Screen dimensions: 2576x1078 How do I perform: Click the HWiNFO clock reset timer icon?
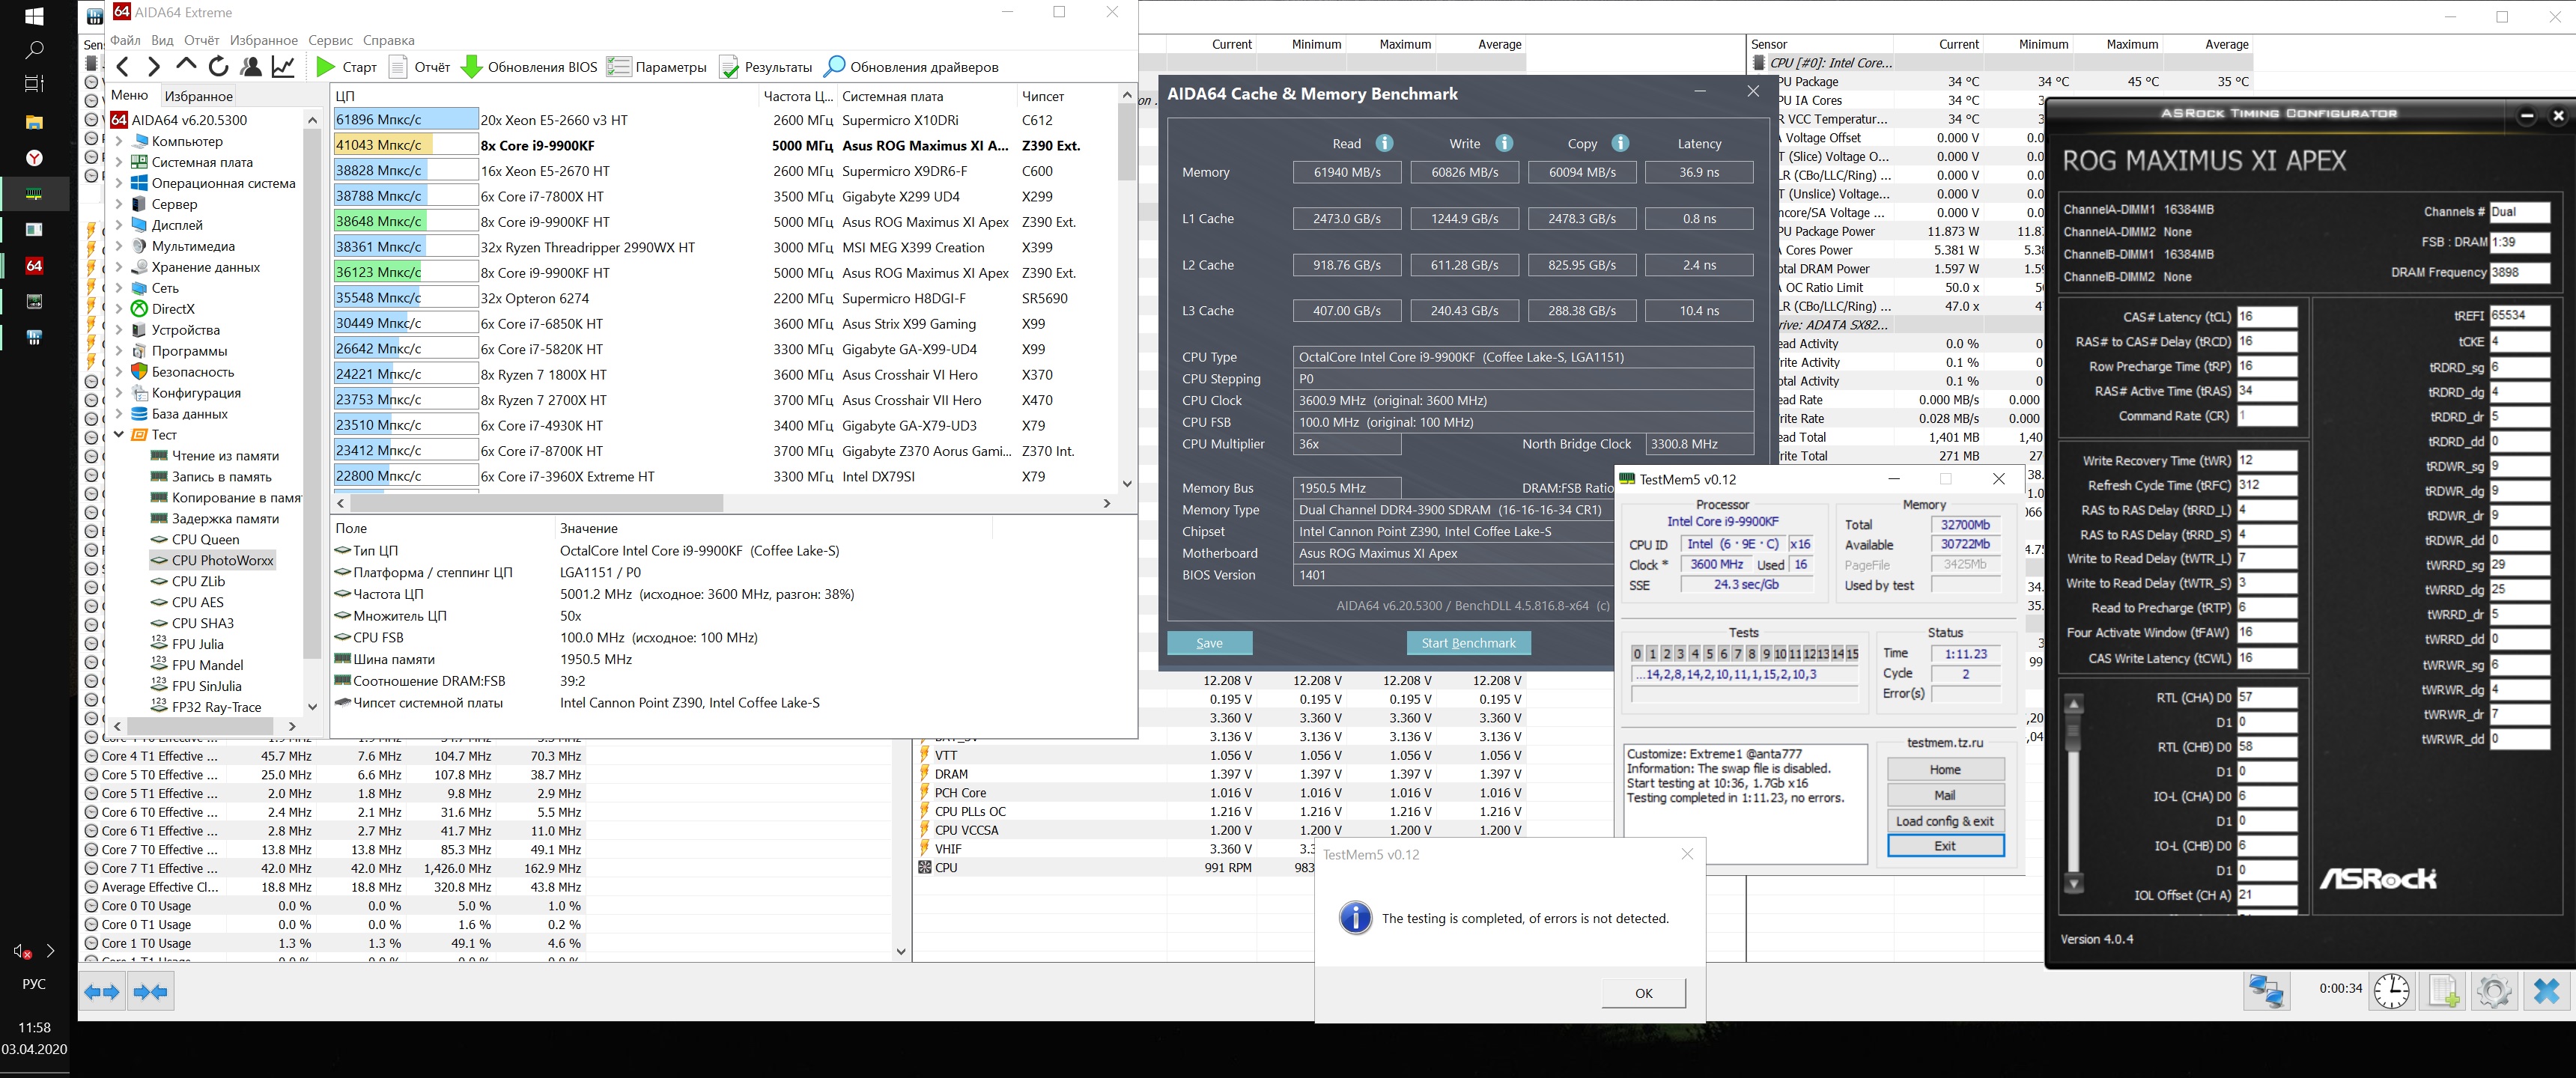[x=2391, y=990]
